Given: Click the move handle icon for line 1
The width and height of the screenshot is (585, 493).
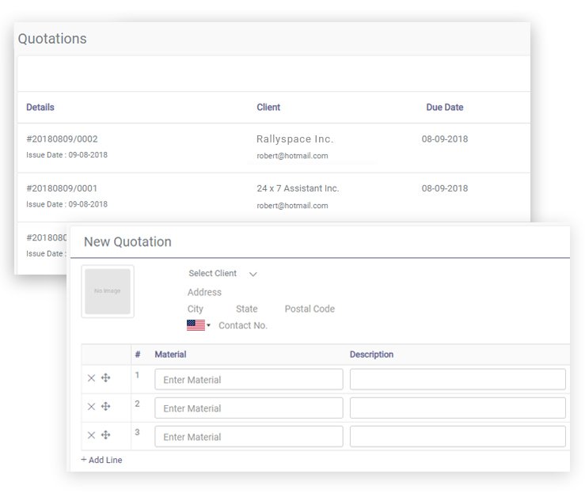Looking at the screenshot, I should point(106,378).
